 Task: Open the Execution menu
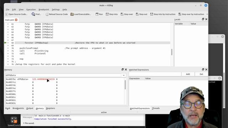[x=31, y=10]
